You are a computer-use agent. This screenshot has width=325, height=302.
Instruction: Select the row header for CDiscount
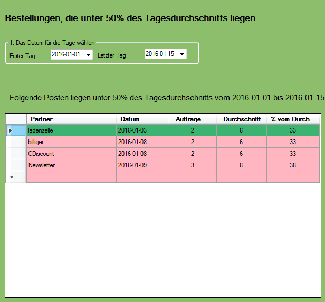16,154
